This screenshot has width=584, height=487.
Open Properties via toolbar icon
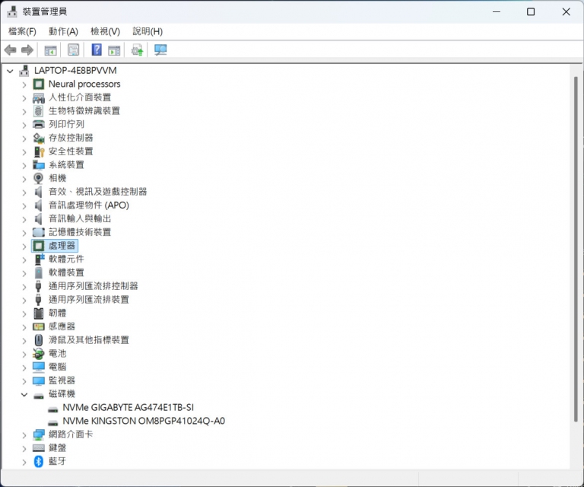(x=73, y=50)
